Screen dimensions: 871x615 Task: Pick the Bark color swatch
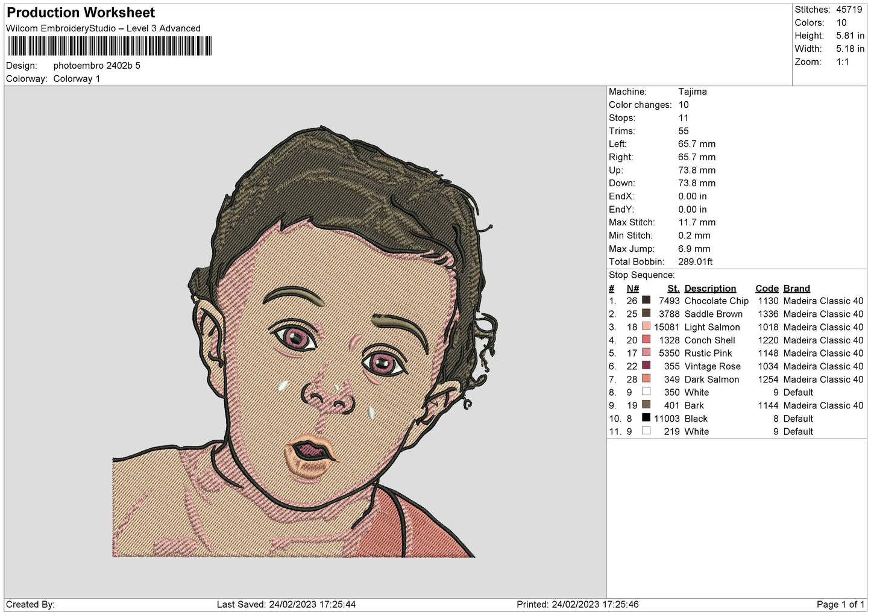pyautogui.click(x=646, y=405)
